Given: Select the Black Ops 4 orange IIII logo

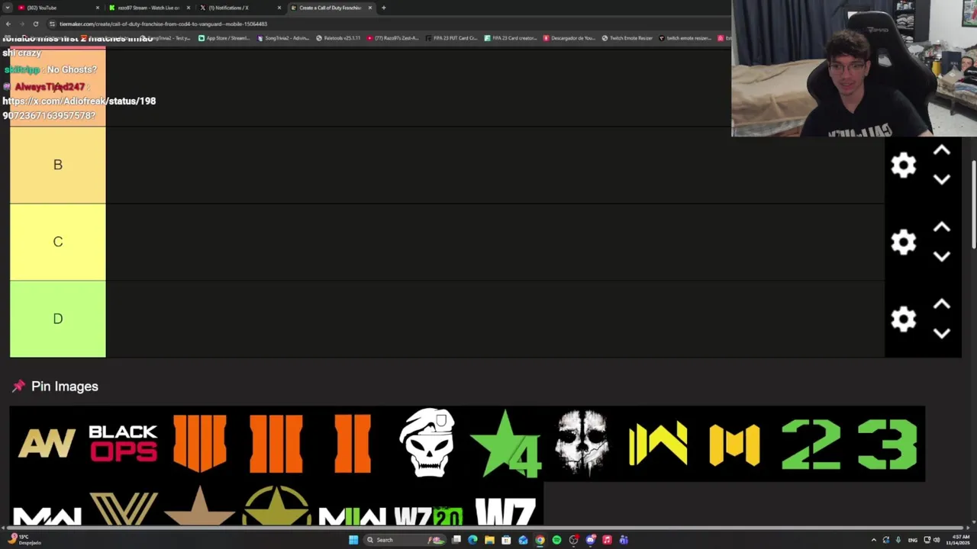Looking at the screenshot, I should pos(200,444).
